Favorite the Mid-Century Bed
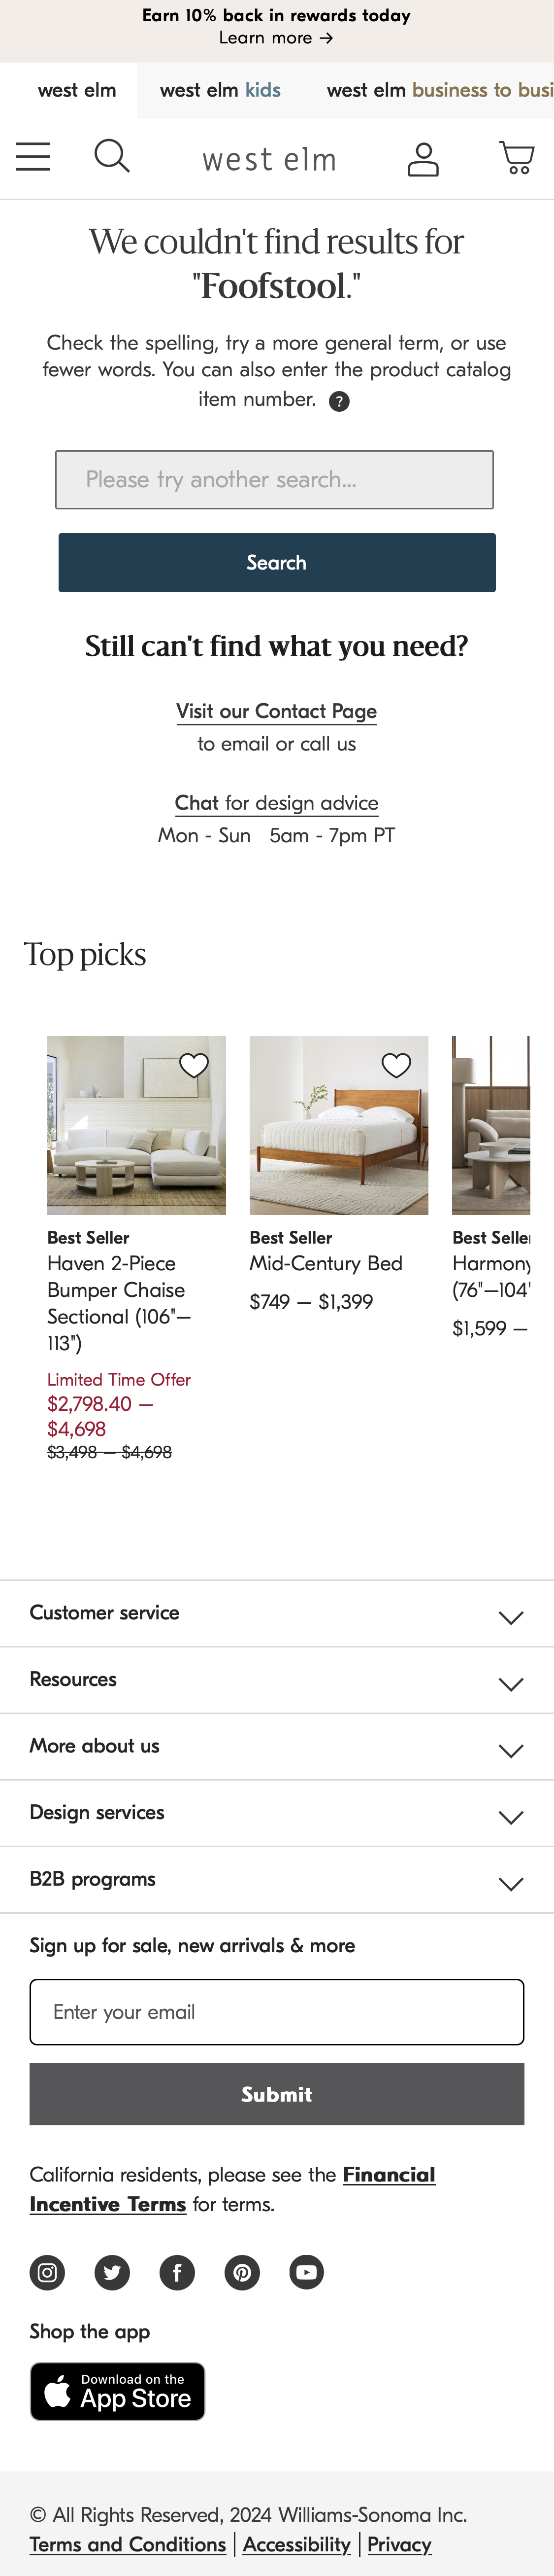The width and height of the screenshot is (554, 2576). tap(396, 1066)
